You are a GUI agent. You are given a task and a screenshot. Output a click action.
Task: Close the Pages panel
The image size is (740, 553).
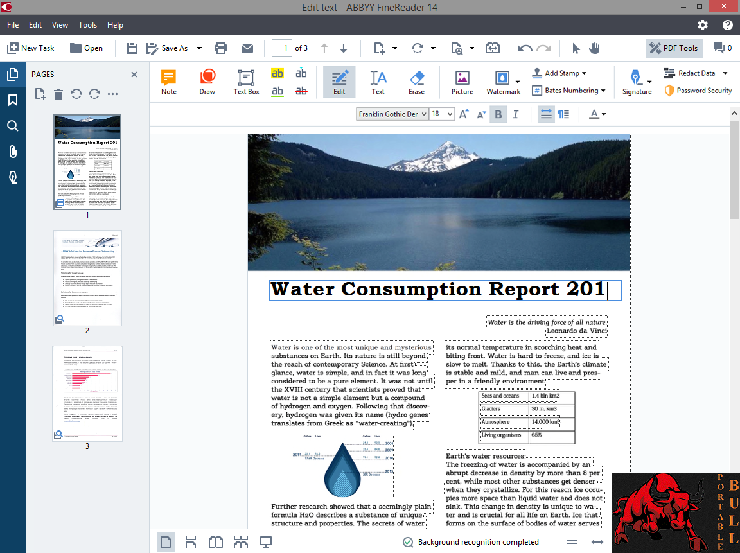tap(134, 75)
